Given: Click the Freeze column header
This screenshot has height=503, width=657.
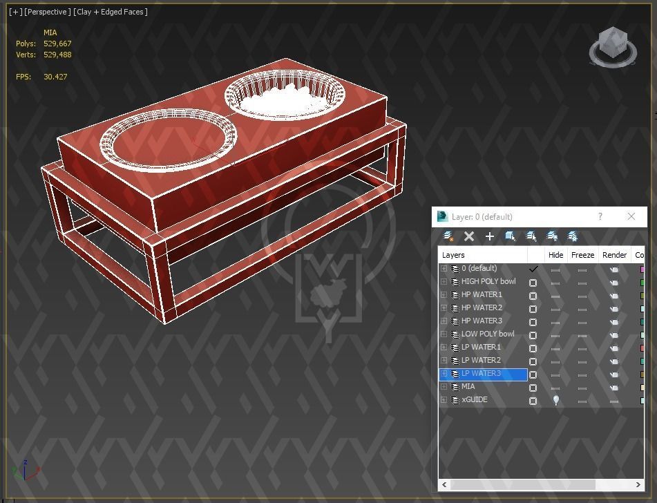Looking at the screenshot, I should coord(582,255).
